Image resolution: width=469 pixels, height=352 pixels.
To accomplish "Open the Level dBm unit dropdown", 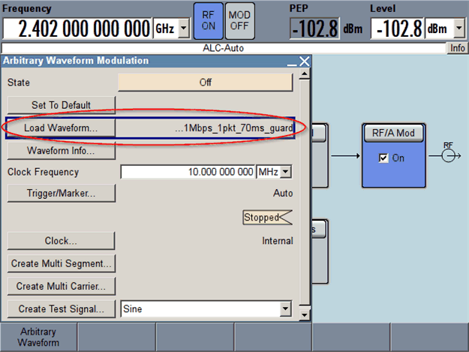I will 459,29.
